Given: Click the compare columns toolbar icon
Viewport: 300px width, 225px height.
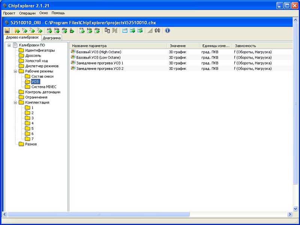Looking at the screenshot, I should pos(107,30).
